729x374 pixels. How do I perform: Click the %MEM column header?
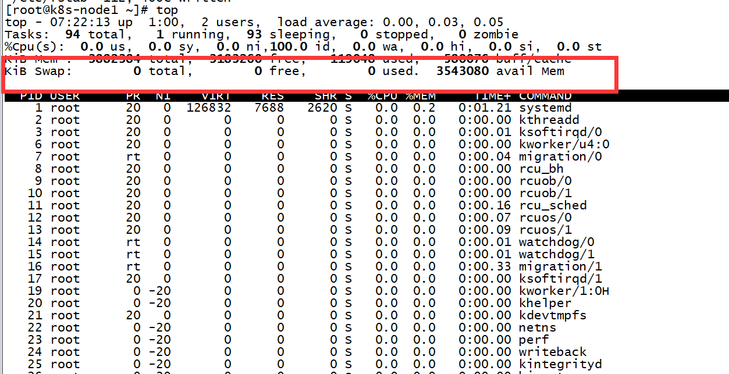[x=421, y=95]
